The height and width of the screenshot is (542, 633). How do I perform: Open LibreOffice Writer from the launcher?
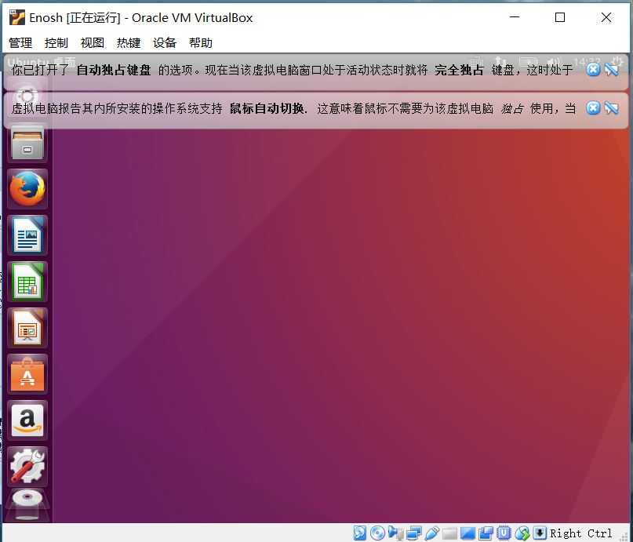[x=27, y=235]
